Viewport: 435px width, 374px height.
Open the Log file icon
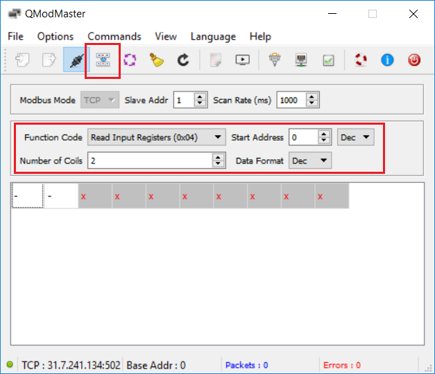click(x=216, y=60)
